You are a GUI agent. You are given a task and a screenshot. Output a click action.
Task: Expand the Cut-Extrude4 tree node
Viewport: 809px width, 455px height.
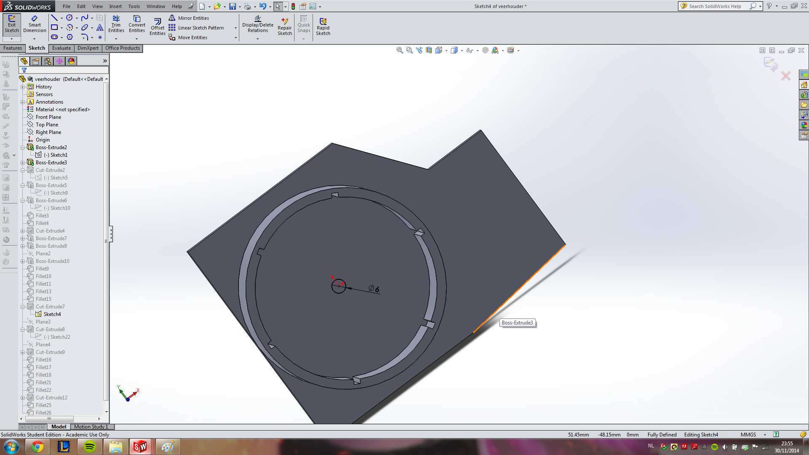coord(23,231)
